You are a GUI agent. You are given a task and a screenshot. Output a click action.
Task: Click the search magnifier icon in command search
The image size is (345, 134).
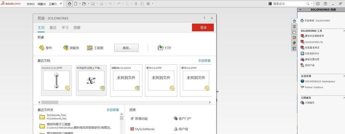click(x=308, y=4)
